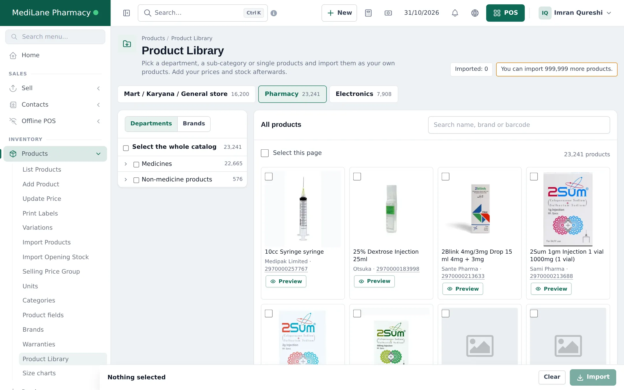624x390 pixels.
Task: Click the green status dot beside MediLane Pharmacy
Action: click(x=96, y=13)
